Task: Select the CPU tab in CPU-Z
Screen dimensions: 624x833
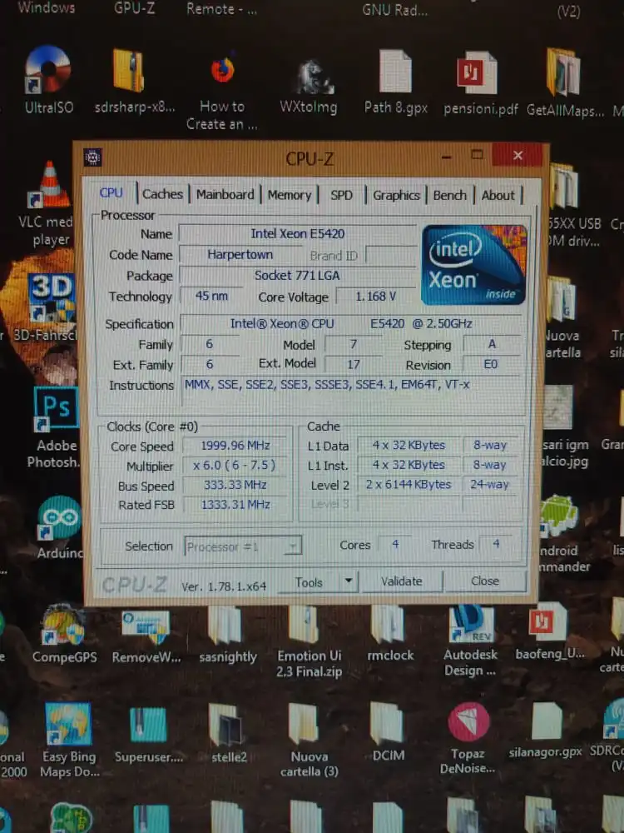Action: (111, 193)
